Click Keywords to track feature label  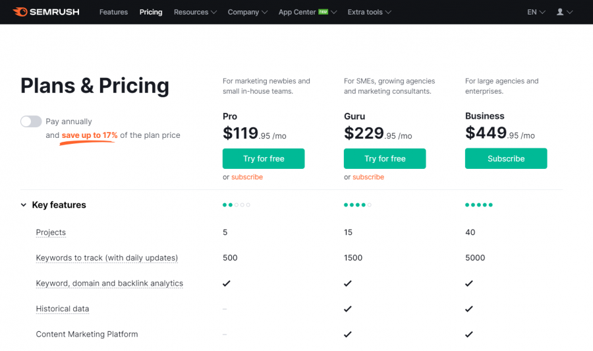(x=107, y=258)
